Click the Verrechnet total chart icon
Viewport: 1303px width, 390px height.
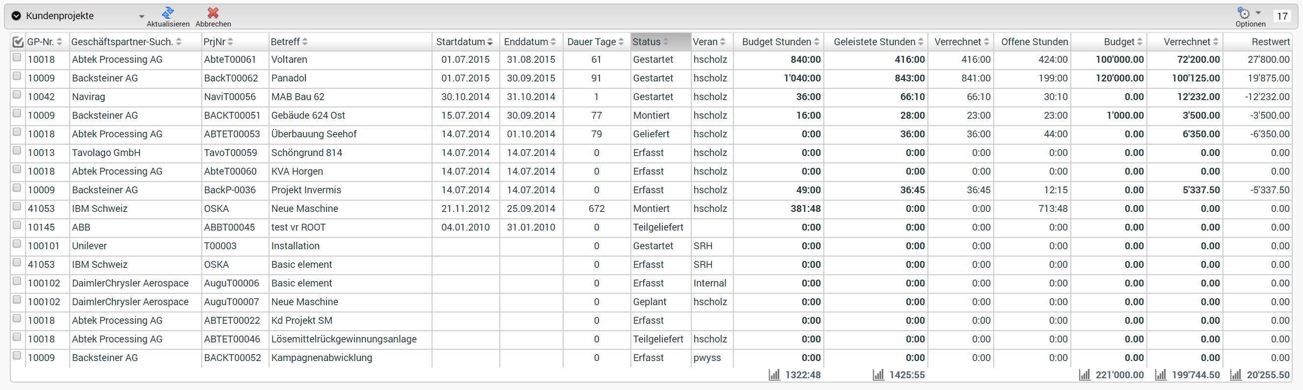click(x=1161, y=375)
